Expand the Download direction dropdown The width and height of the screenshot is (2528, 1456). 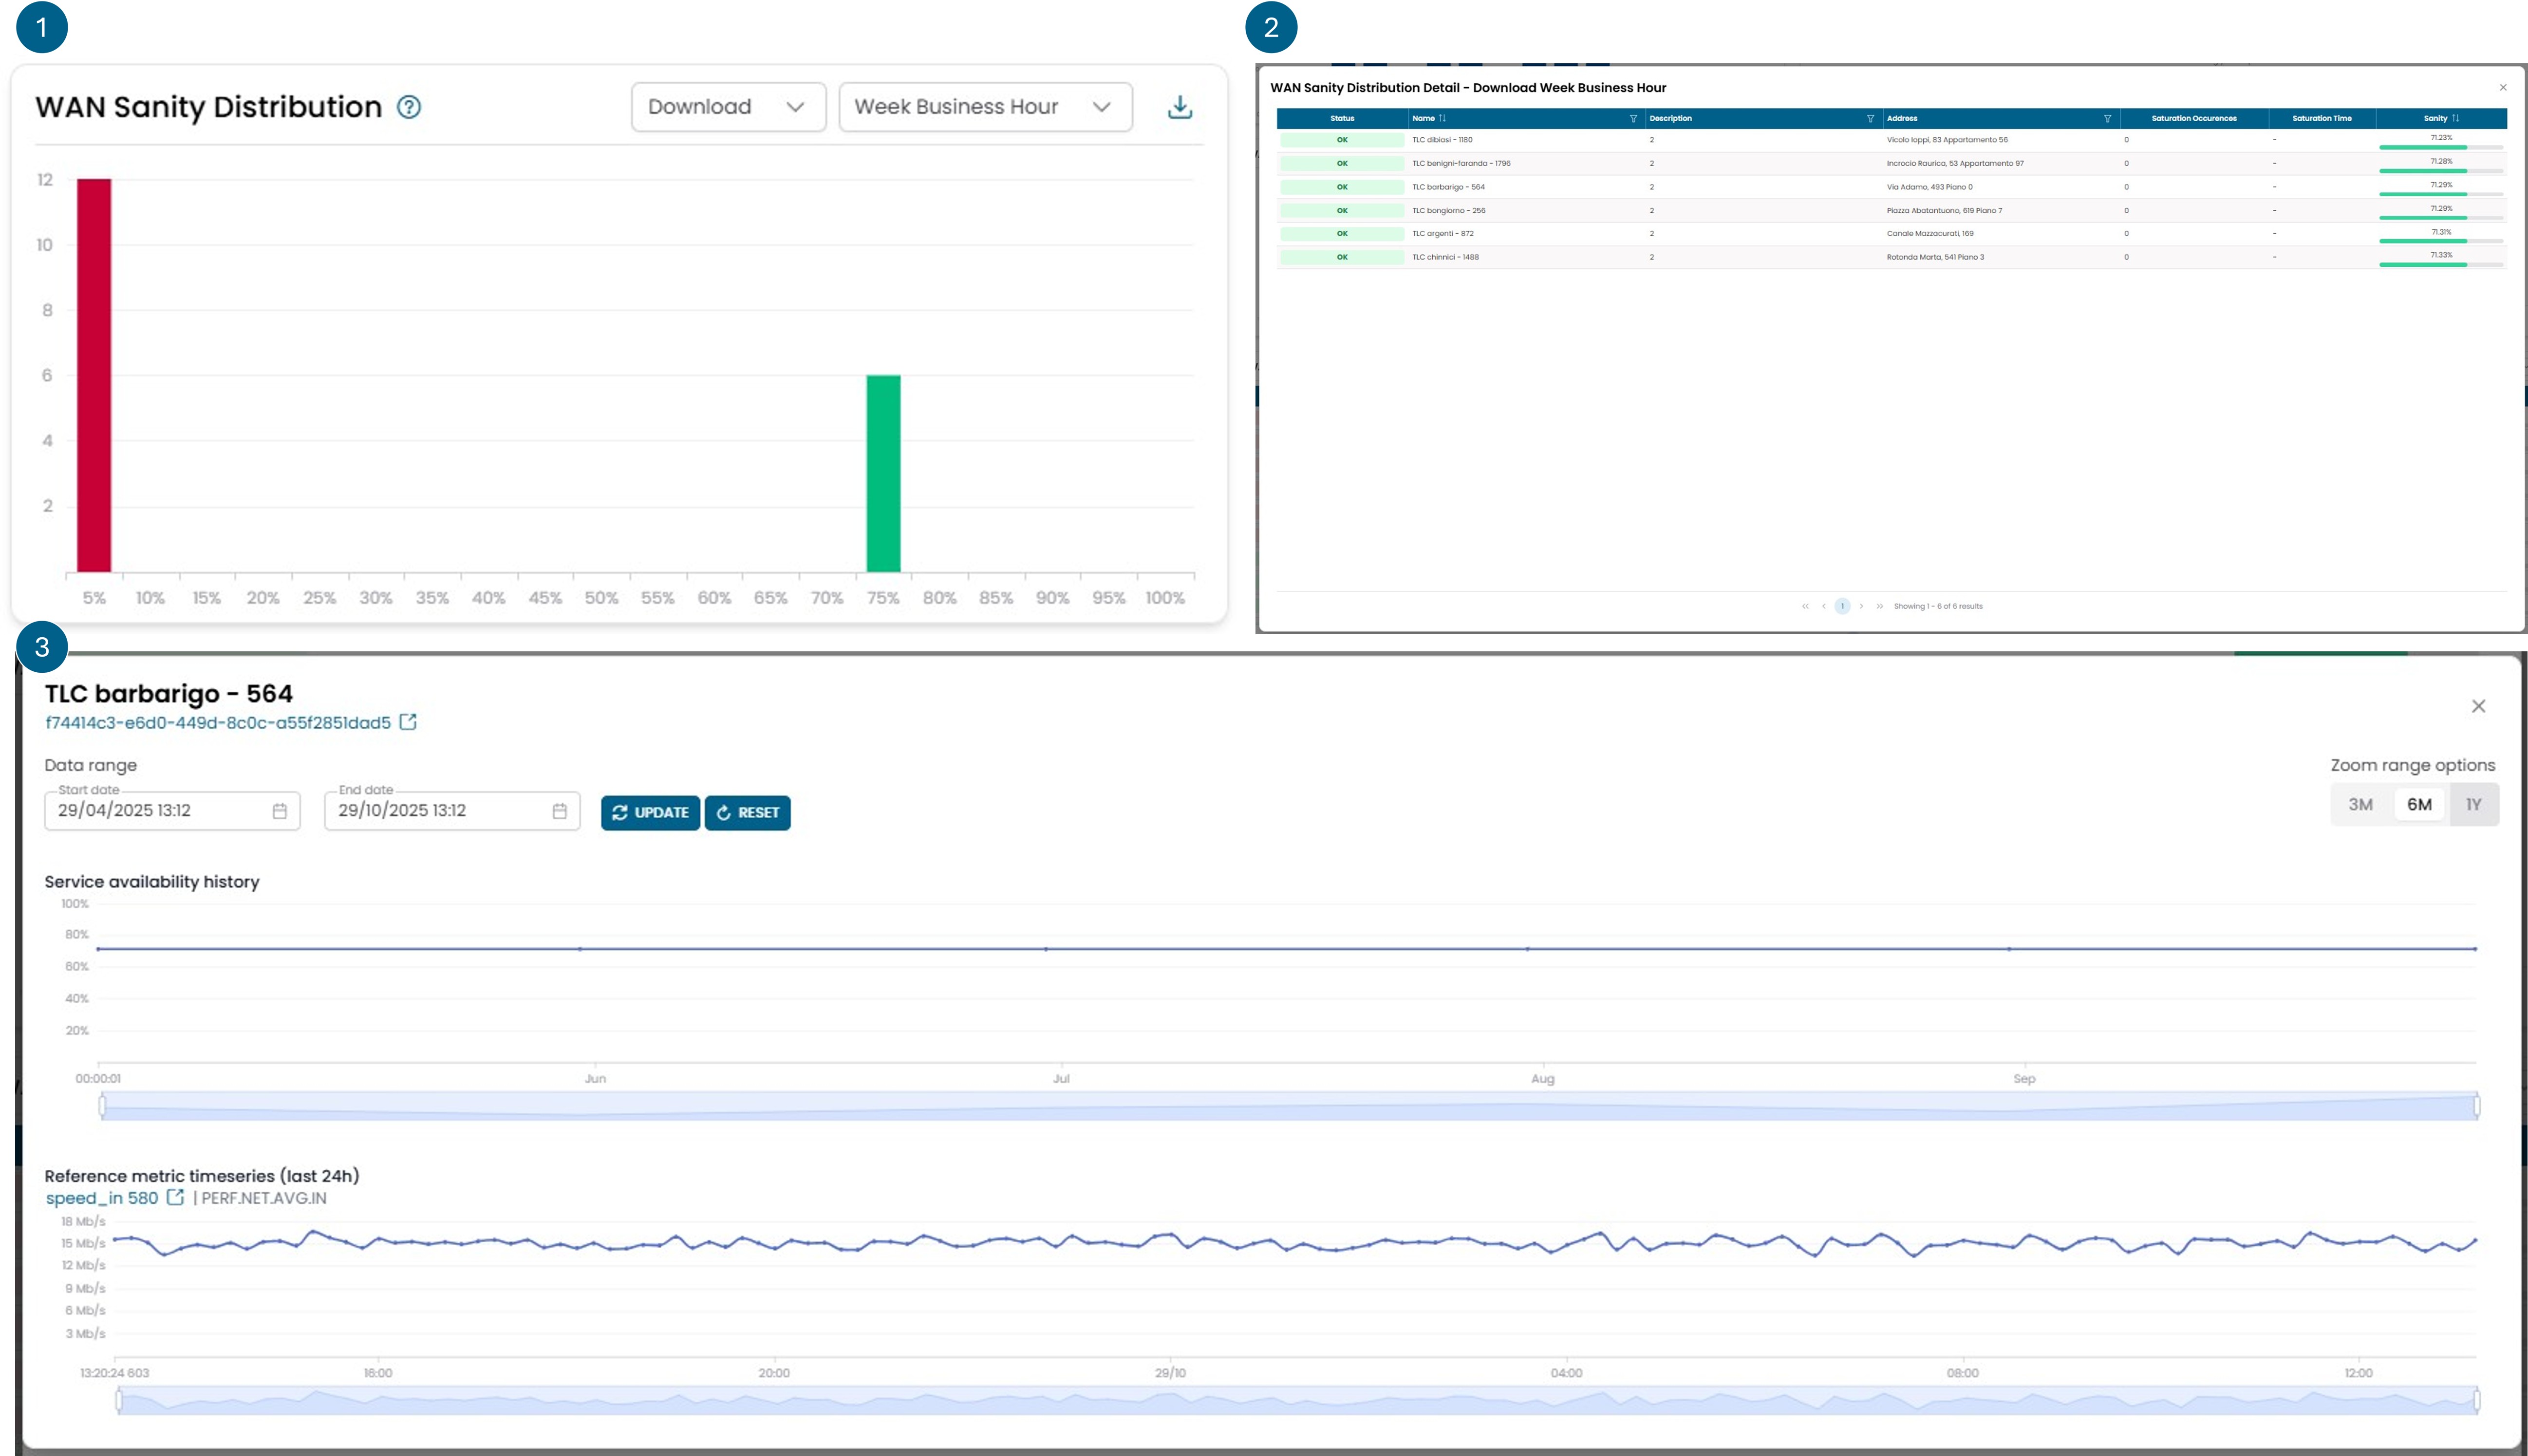pos(727,107)
